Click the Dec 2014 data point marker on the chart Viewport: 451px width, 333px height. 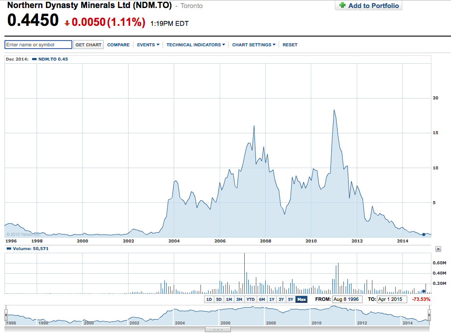(424, 234)
